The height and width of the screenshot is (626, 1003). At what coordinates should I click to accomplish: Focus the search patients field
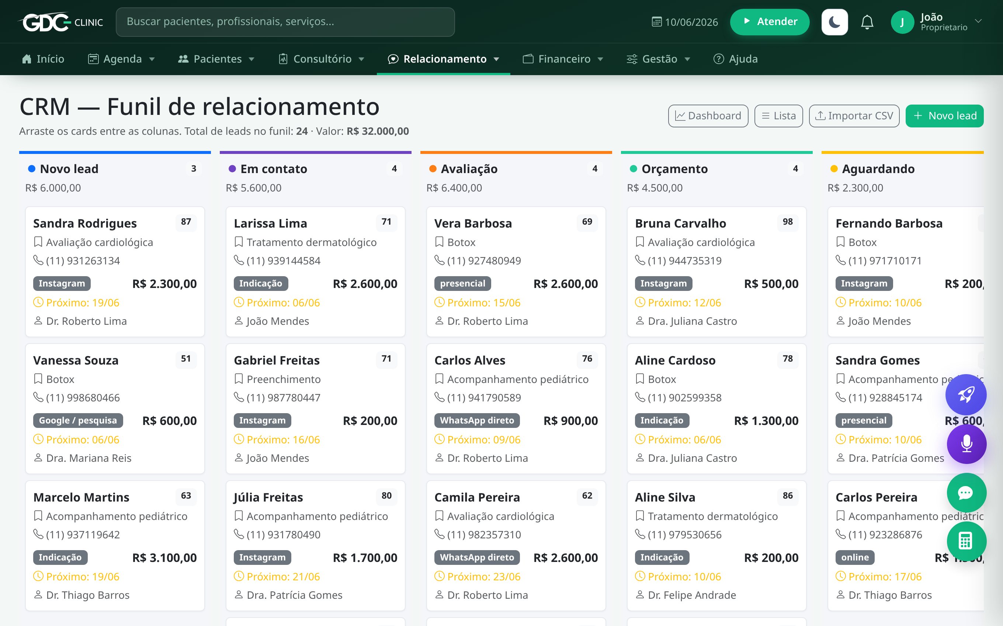click(x=285, y=21)
